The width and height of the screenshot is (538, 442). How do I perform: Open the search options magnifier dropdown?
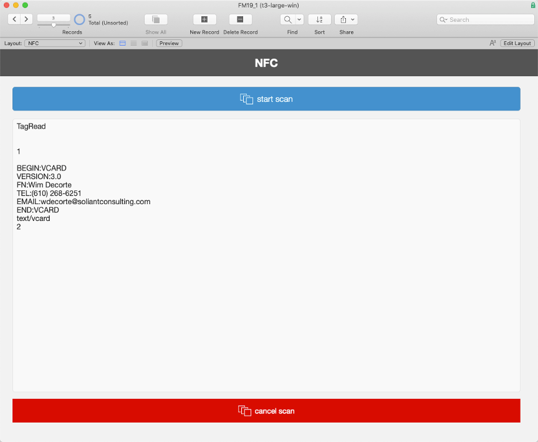click(443, 19)
